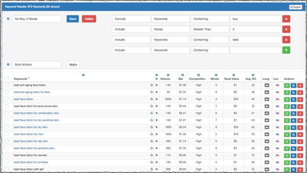
Task: Open the saved filter name dropdown
Action: (36, 19)
